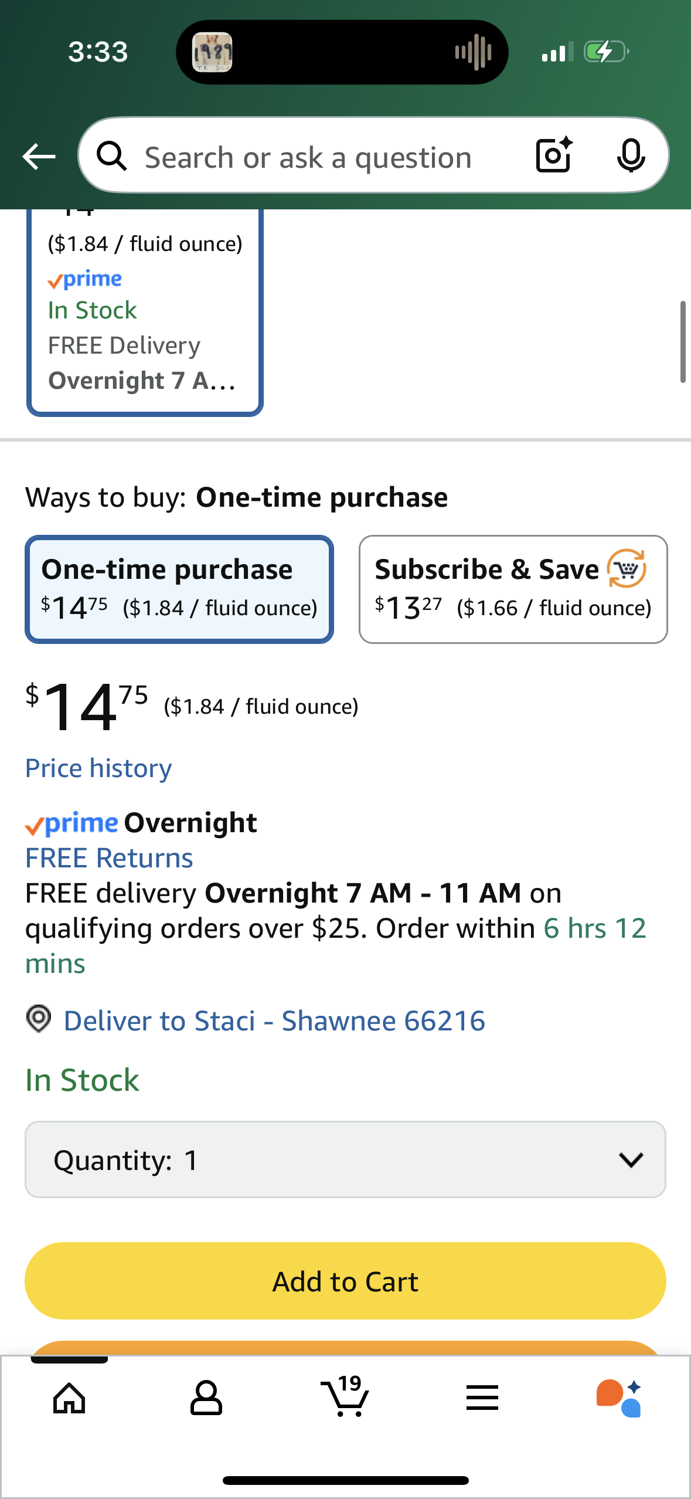Viewport: 691px width, 1499px height.
Task: Select the One-time purchase option
Action: [x=179, y=589]
